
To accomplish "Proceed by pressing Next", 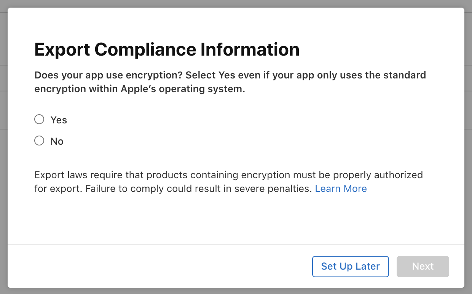I will click(x=423, y=267).
